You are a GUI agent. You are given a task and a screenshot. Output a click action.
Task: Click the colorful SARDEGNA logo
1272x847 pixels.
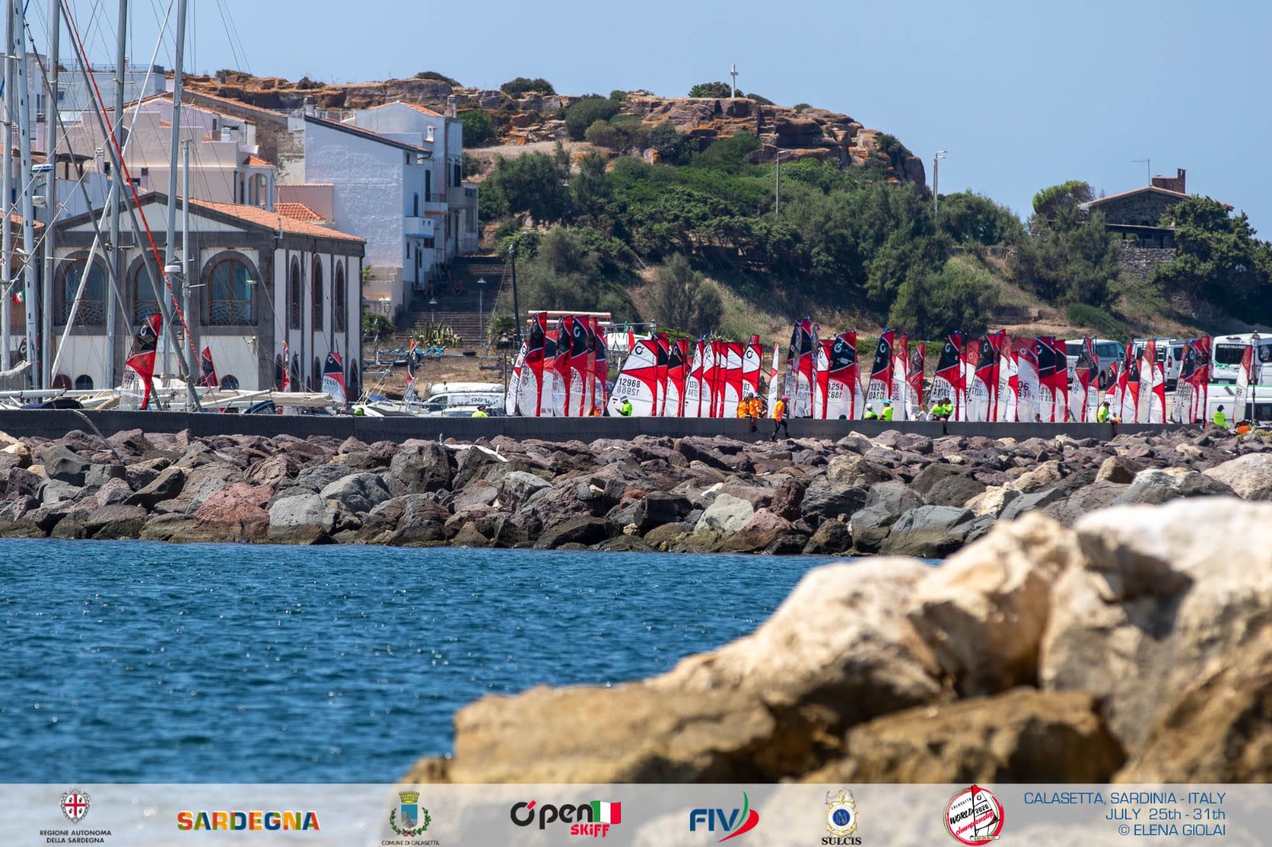coord(248,821)
